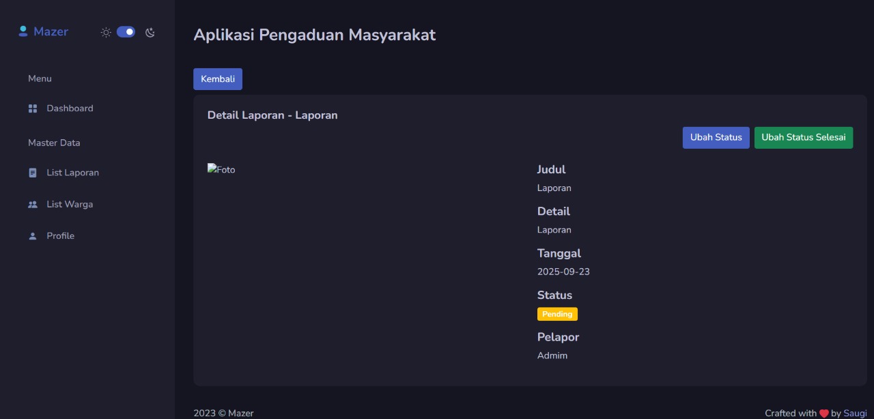The image size is (874, 419).
Task: Click the red heart icon in footer
Action: [824, 414]
